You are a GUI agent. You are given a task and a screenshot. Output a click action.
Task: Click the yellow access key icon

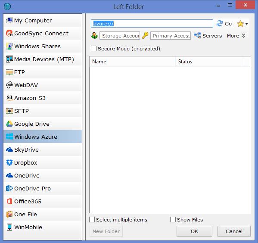pyautogui.click(x=145, y=36)
